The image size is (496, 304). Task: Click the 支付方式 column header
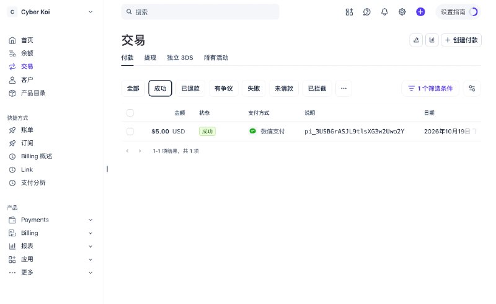click(x=259, y=113)
